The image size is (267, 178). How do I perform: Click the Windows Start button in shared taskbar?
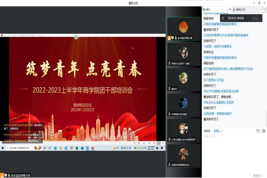pos(2,148)
